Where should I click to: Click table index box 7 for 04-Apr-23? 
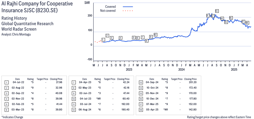[x=73, y=83]
